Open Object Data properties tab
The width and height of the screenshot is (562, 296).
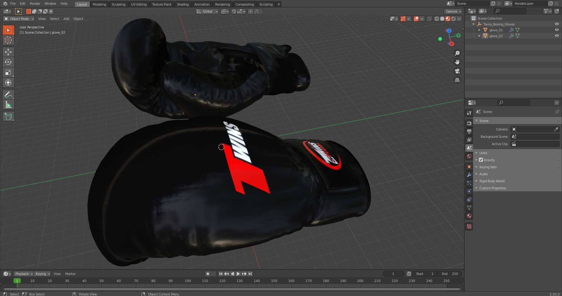(469, 207)
